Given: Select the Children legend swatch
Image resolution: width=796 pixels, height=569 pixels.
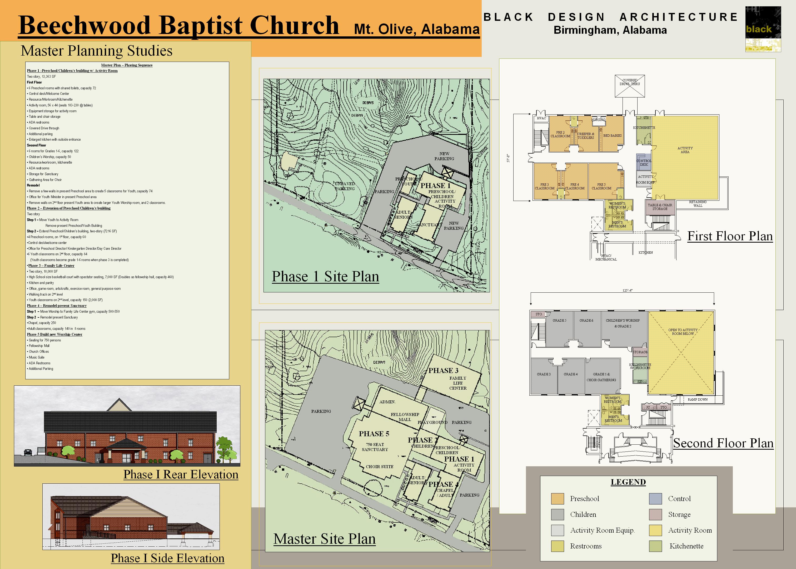Looking at the screenshot, I should [x=558, y=514].
